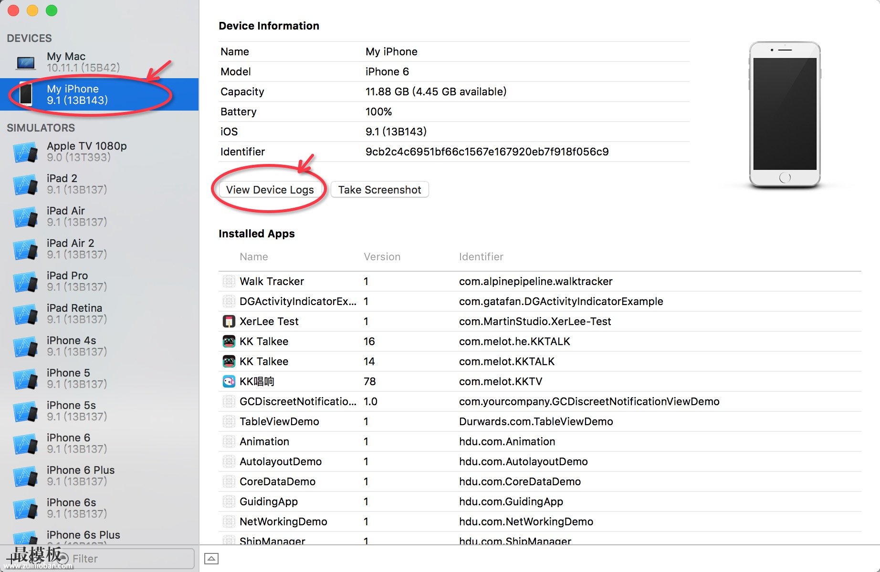Viewport: 880px width, 572px height.
Task: Select the DGActivityIndicatorEx... app row
Action: [x=540, y=301]
